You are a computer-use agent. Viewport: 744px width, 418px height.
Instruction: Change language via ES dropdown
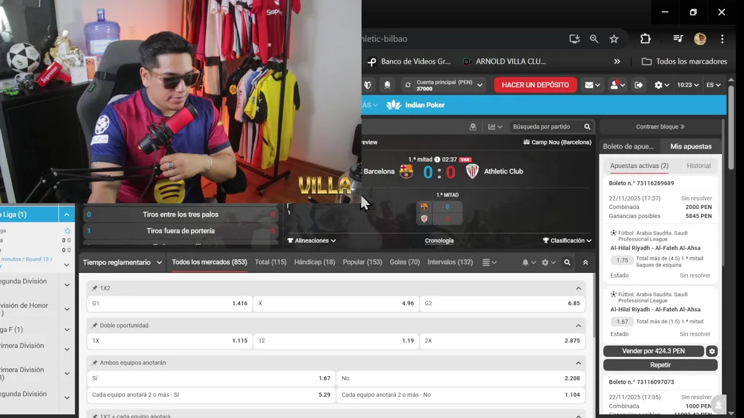(x=713, y=85)
